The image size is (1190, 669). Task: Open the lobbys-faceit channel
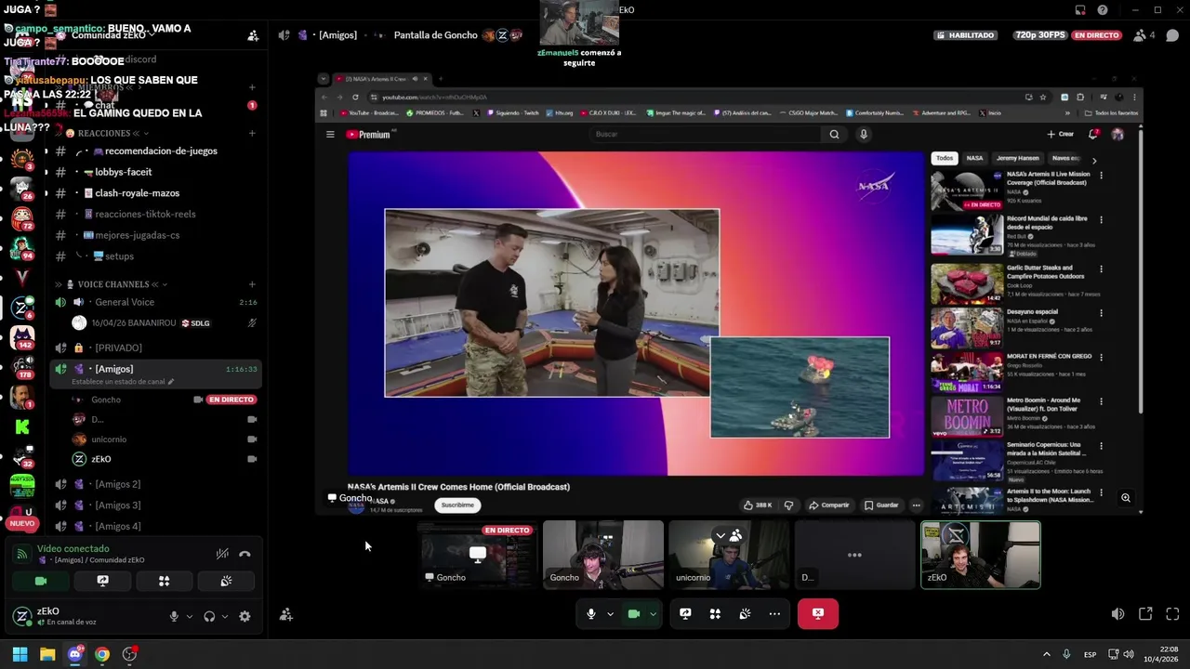click(156, 172)
